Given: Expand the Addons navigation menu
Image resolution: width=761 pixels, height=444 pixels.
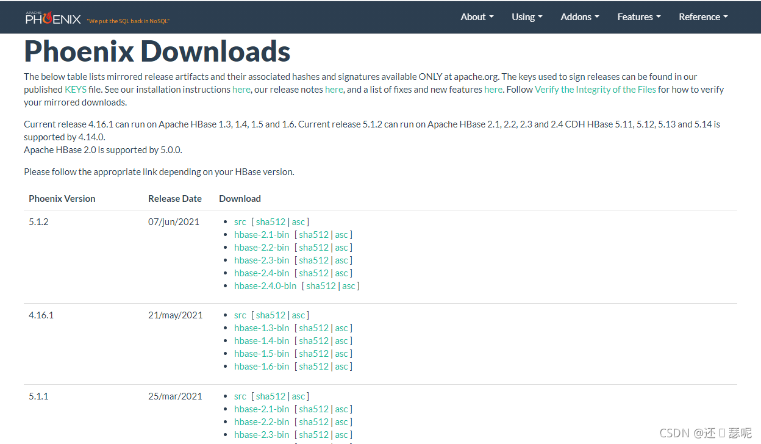Looking at the screenshot, I should click(x=579, y=16).
